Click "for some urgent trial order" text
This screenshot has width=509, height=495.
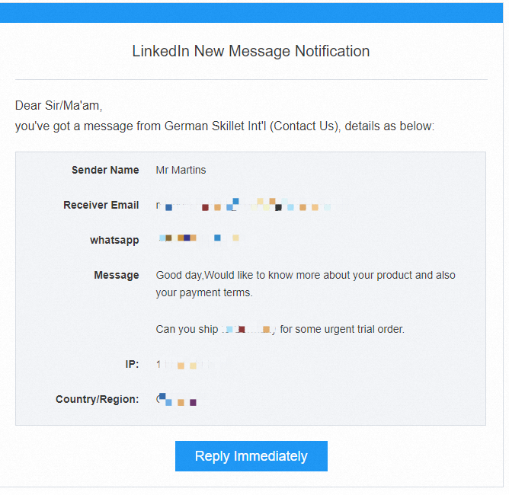click(x=342, y=329)
